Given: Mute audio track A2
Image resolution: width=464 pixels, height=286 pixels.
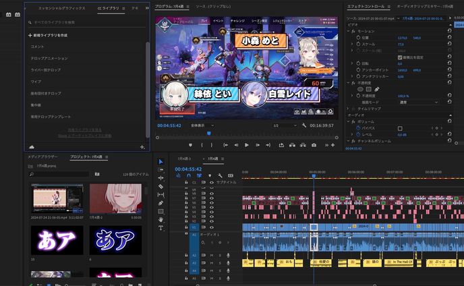Looking at the screenshot, I should click(212, 255).
